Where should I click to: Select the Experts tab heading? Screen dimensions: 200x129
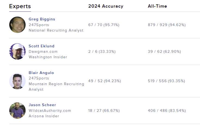tap(20, 6)
